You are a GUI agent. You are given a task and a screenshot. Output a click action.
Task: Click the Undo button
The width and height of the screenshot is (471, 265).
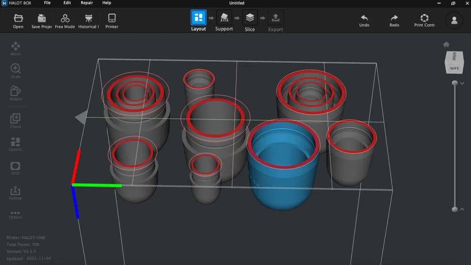(364, 20)
